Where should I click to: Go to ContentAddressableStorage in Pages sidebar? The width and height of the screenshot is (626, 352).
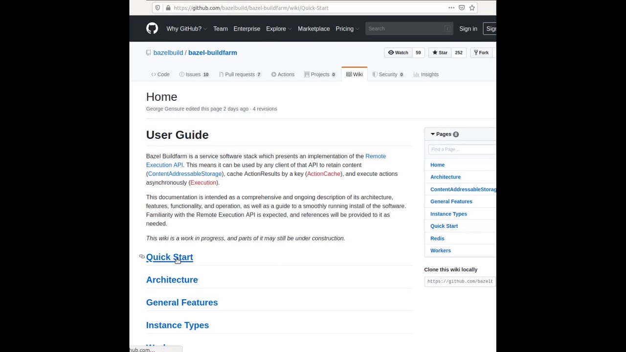click(x=463, y=189)
